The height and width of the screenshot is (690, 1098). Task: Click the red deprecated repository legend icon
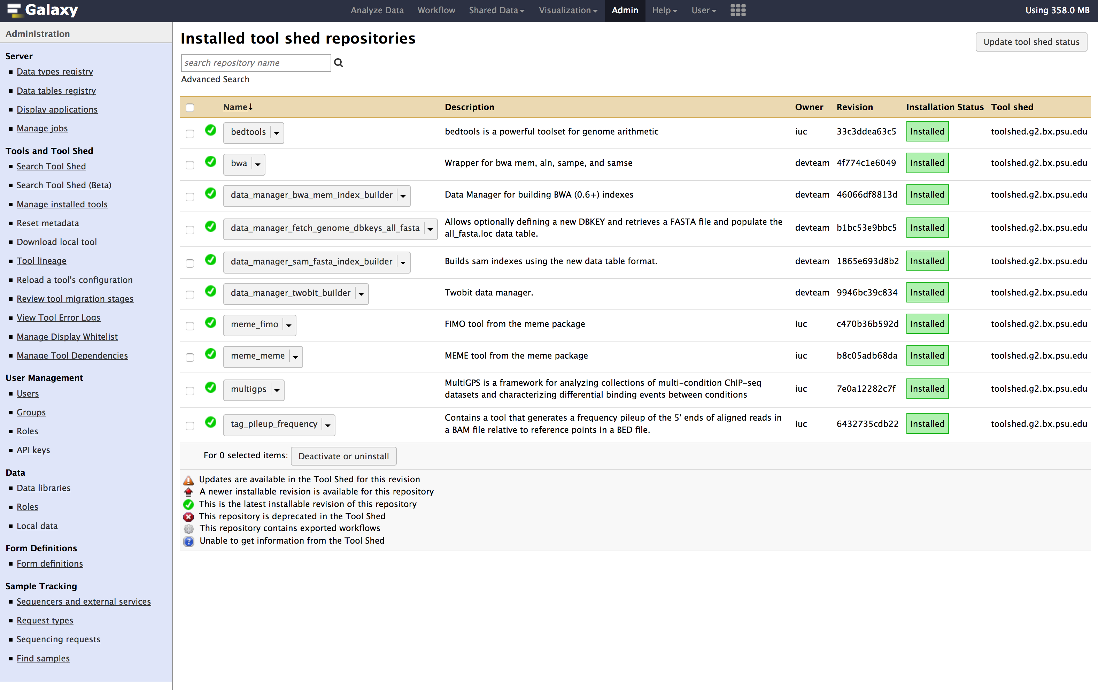tap(188, 517)
